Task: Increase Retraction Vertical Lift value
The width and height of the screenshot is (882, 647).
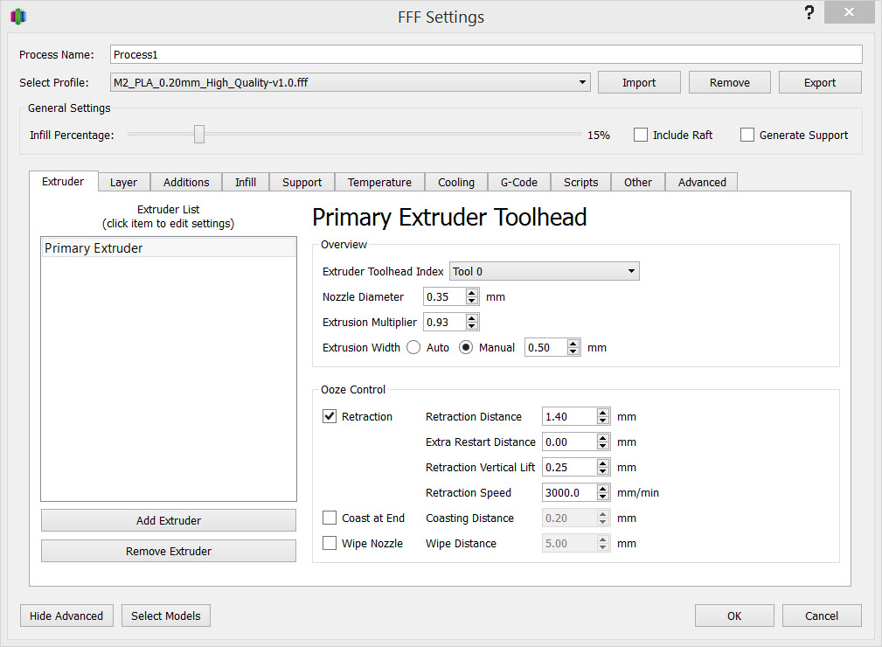Action: (603, 463)
